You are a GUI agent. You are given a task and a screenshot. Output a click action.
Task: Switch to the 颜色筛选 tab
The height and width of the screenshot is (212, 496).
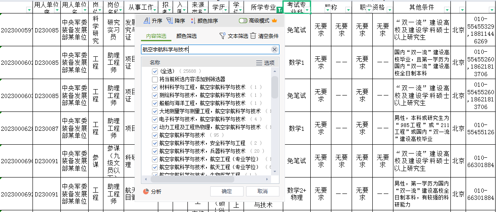(187, 36)
